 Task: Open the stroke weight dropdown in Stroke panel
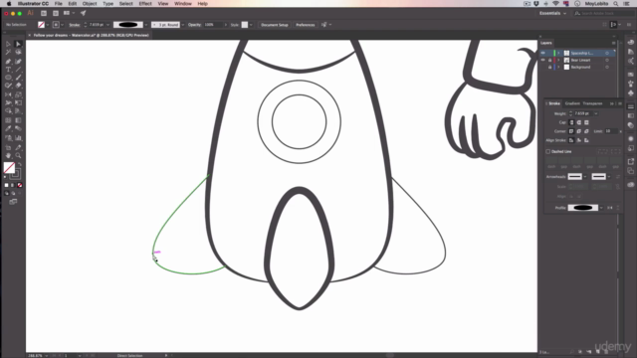[596, 113]
